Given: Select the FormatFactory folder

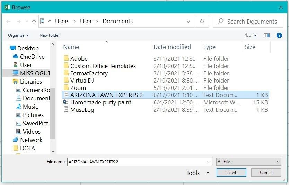Looking at the screenshot, I should 166,73.
